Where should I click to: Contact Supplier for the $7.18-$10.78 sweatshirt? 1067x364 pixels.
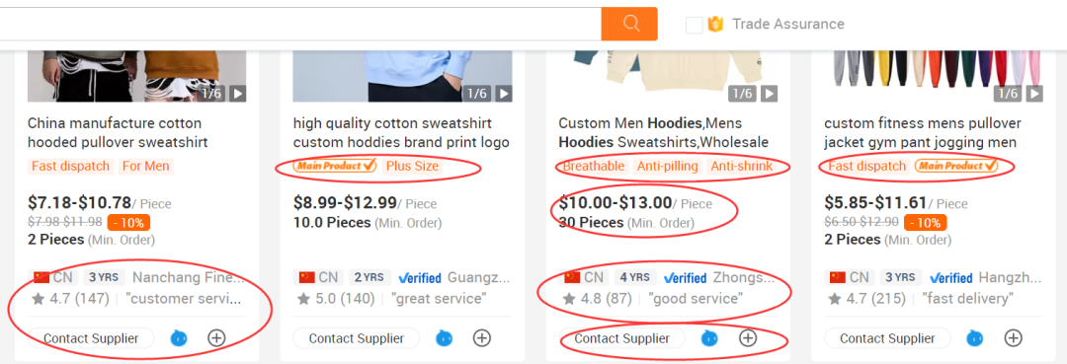(91, 338)
